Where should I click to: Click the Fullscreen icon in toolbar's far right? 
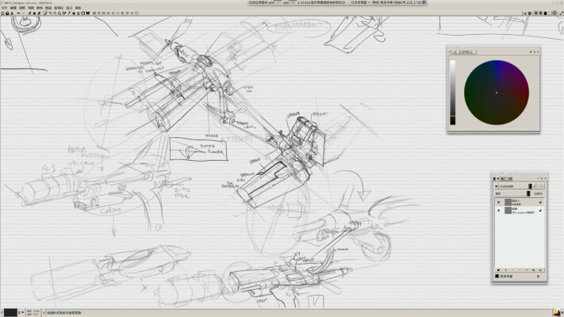pyautogui.click(x=562, y=13)
